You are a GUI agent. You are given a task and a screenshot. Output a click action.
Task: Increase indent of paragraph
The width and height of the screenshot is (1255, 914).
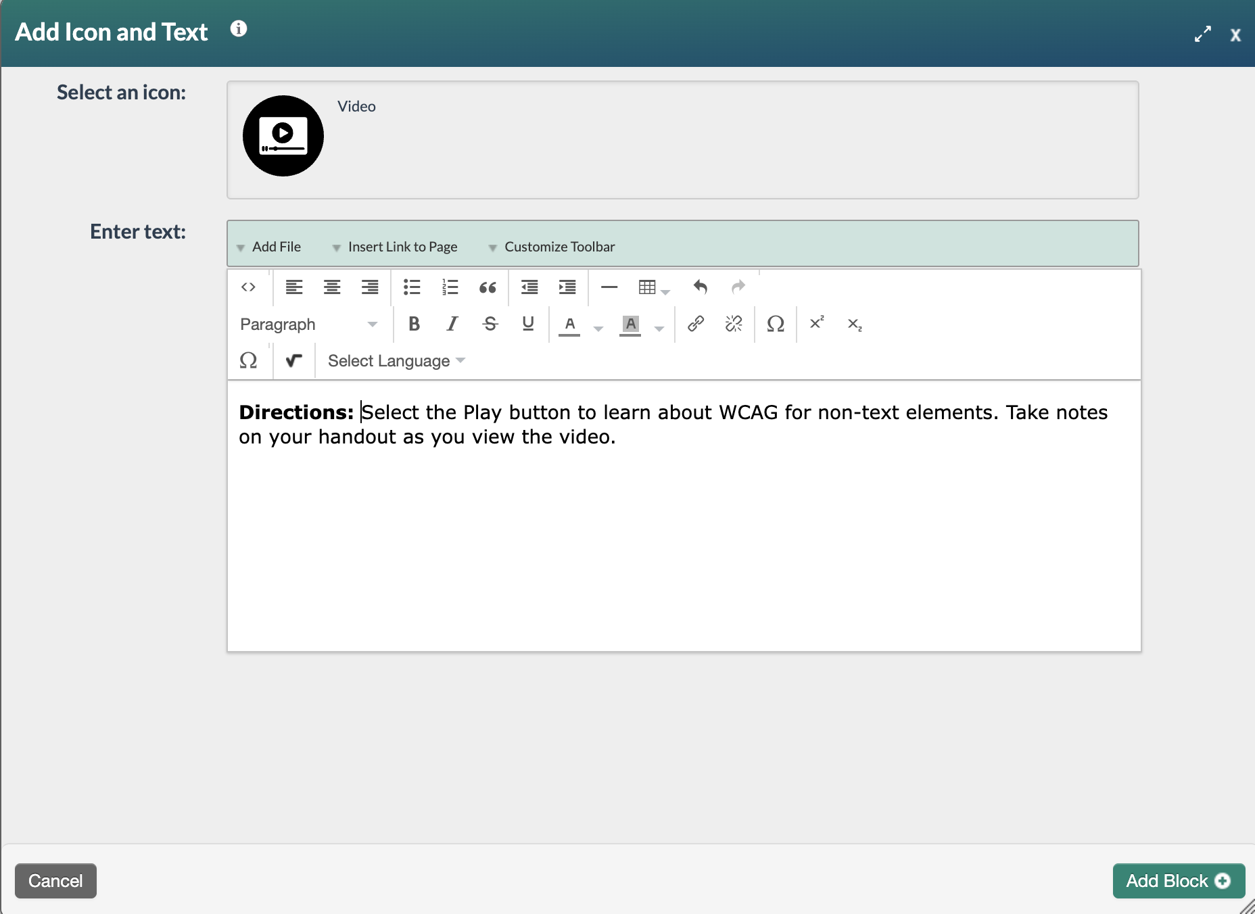pyautogui.click(x=567, y=287)
